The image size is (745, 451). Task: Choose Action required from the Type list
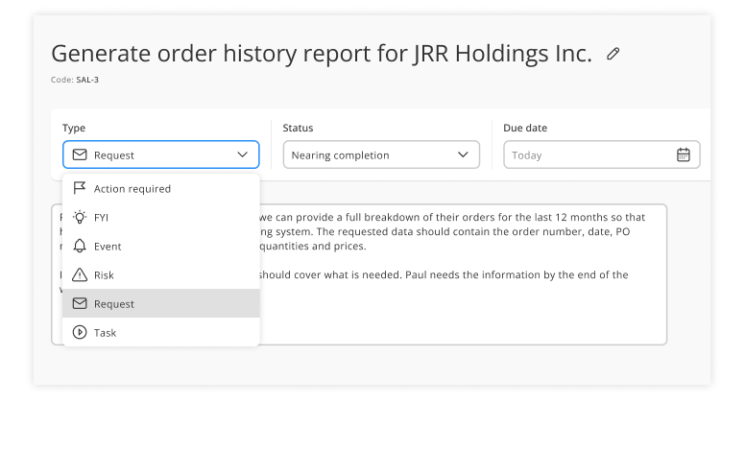click(x=161, y=188)
